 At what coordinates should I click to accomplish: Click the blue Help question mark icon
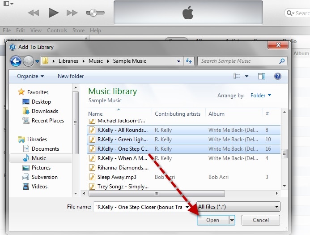coord(278,76)
